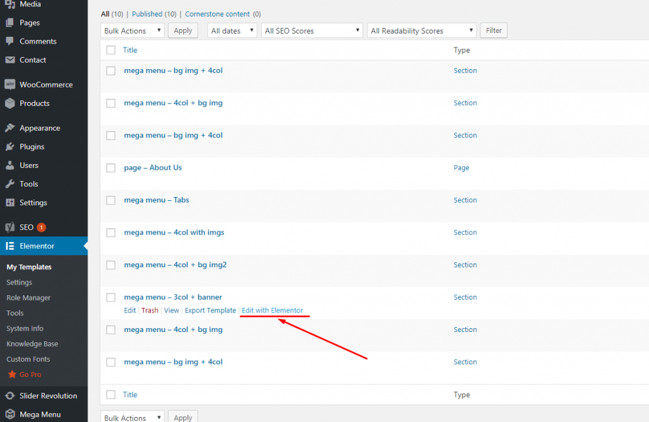Click the Page type link for About Us
The width and height of the screenshot is (649, 422).
[461, 167]
